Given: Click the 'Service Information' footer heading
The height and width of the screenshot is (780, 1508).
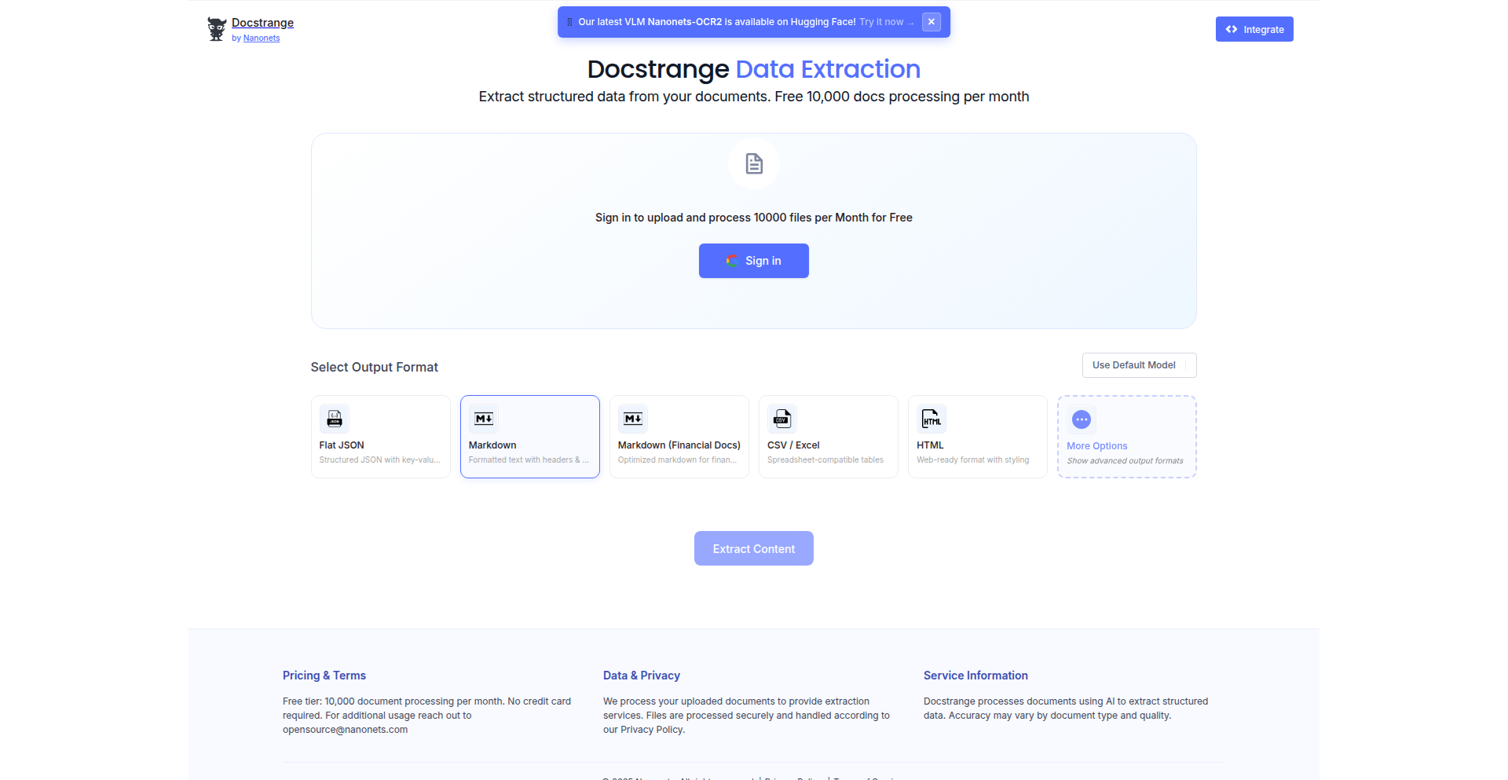Looking at the screenshot, I should pyautogui.click(x=975, y=676).
